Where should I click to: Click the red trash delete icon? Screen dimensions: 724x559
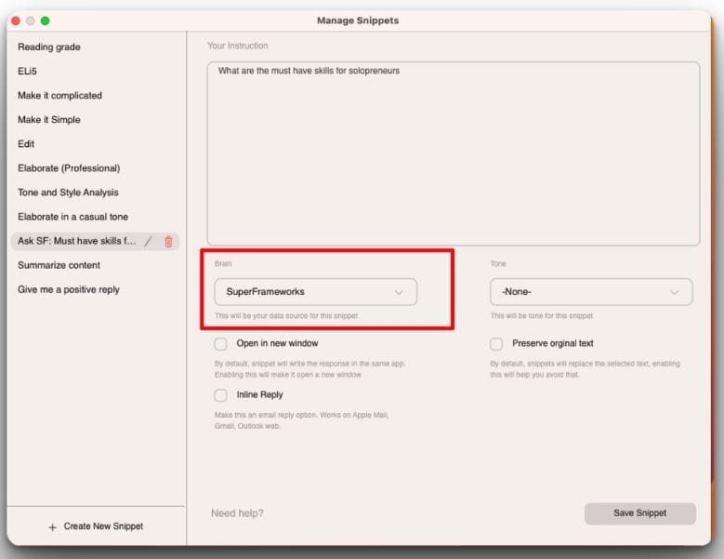pos(168,241)
